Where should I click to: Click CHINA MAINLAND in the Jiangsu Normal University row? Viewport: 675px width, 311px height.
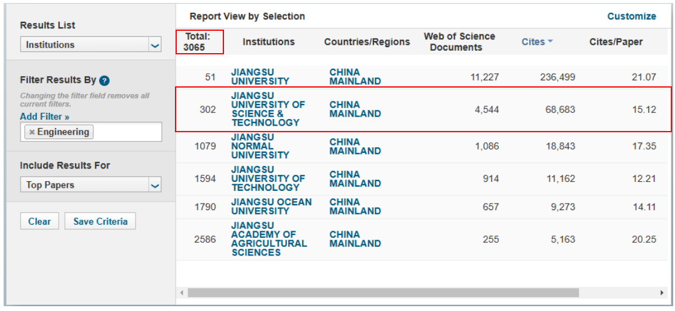click(x=355, y=147)
